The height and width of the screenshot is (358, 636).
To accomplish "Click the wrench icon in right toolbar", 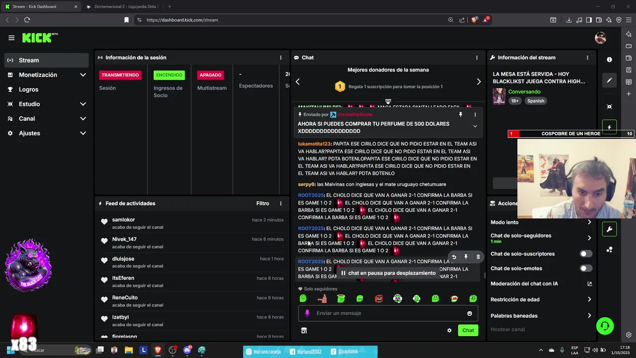I will pyautogui.click(x=609, y=229).
